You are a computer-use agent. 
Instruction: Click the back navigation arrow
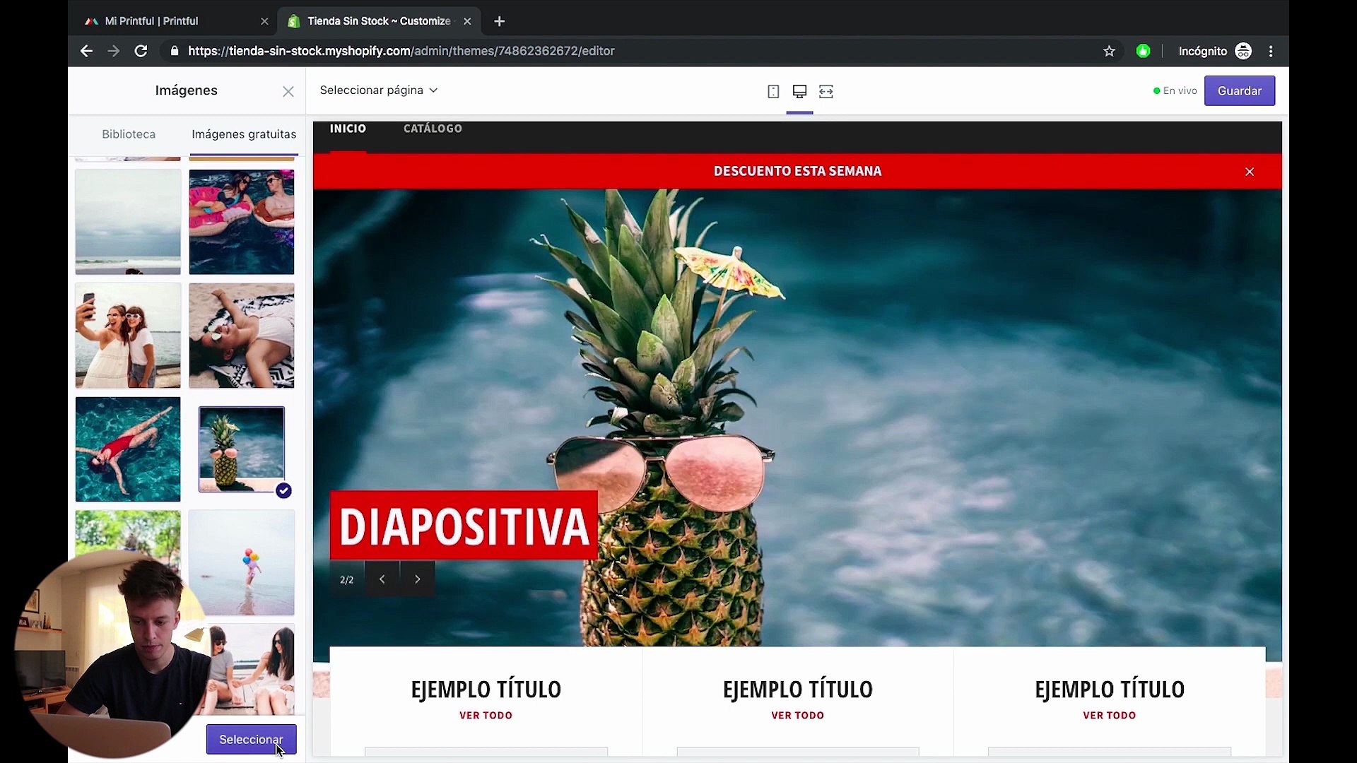(86, 50)
